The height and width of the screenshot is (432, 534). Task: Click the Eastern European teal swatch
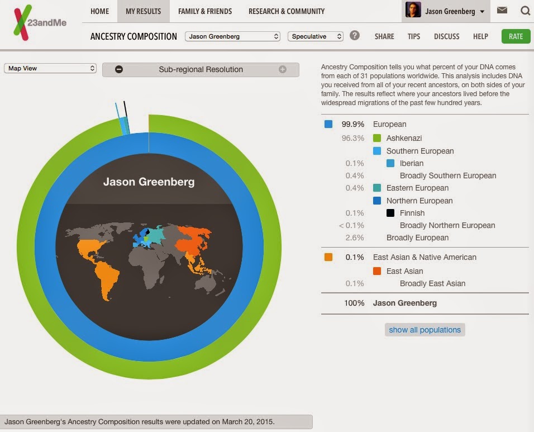376,188
